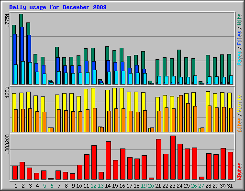Click day label 3 on the x-axis
This screenshot has height=191, width=245.
[30, 186]
